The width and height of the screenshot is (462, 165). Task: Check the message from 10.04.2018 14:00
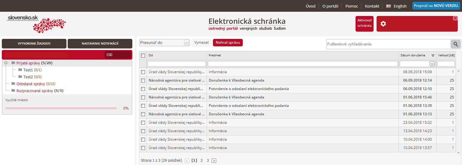pos(143,139)
